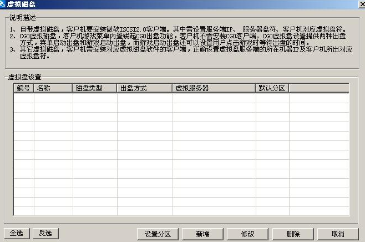The image size is (365, 242).
Task: Click the 默认分区 column header
Action: click(272, 88)
